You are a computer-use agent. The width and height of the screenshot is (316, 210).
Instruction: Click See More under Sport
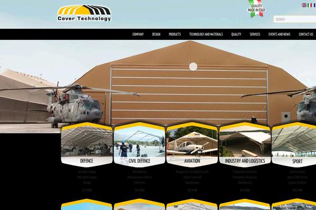298,190
